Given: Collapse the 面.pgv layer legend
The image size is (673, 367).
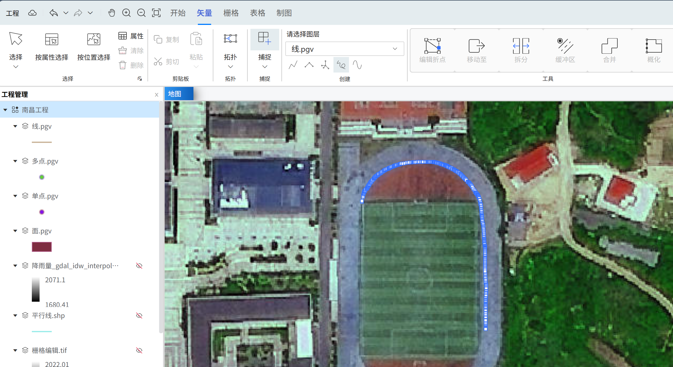Looking at the screenshot, I should [15, 231].
